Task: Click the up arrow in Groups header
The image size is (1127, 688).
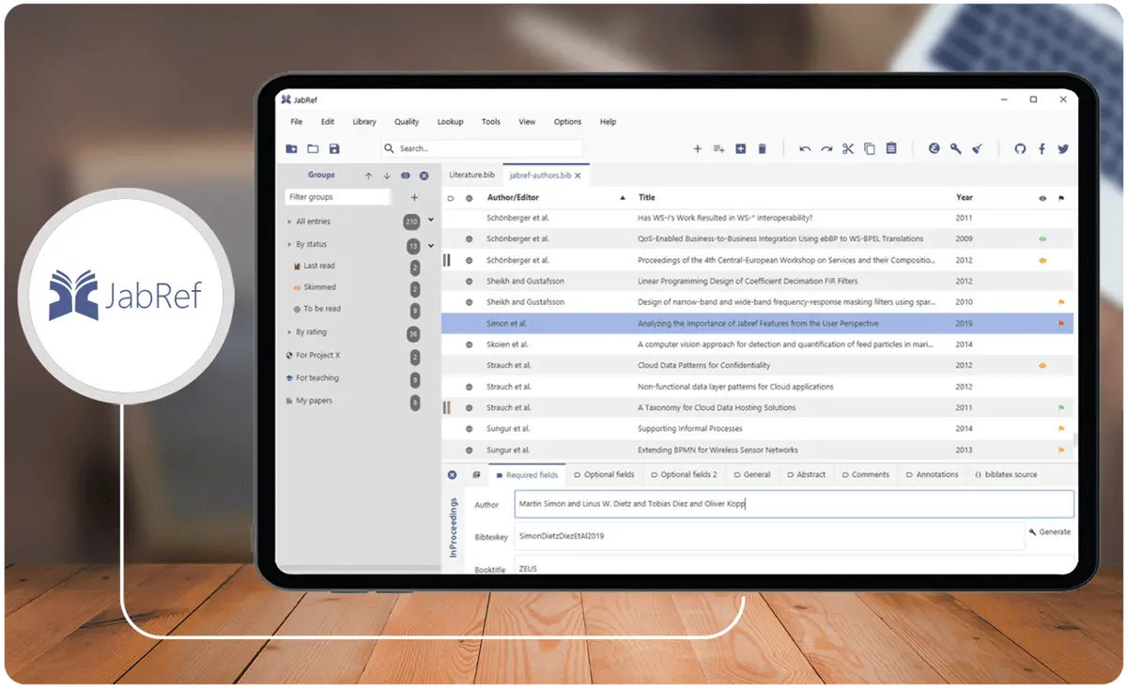Action: tap(368, 176)
